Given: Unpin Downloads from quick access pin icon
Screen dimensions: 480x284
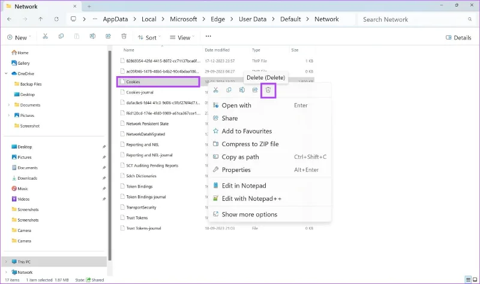Looking at the screenshot, I should point(104,178).
